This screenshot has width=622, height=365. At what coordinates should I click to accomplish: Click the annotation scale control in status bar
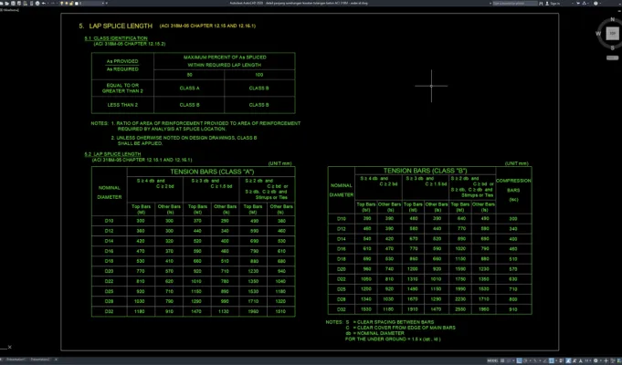click(x=589, y=360)
